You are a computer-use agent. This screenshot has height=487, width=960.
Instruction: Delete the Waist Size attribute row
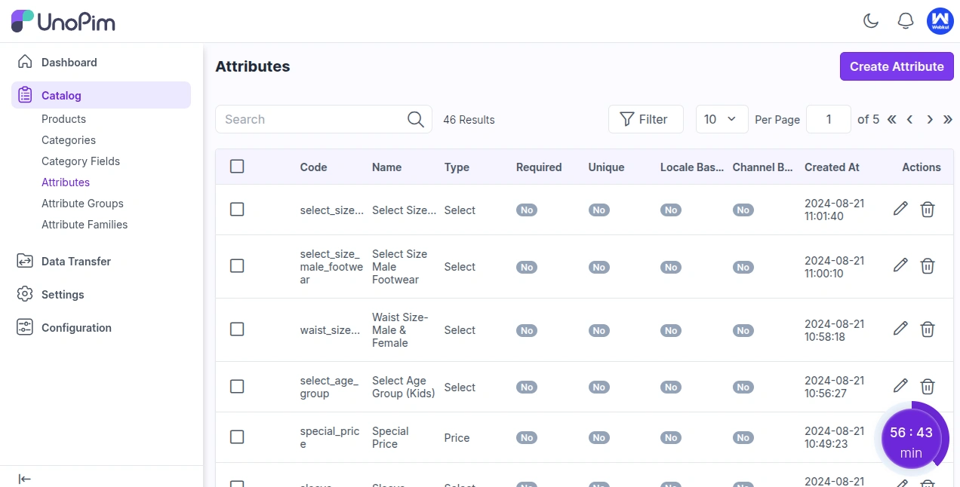[928, 329]
